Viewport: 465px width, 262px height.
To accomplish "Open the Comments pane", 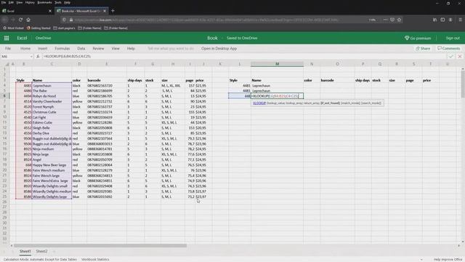I will point(449,49).
